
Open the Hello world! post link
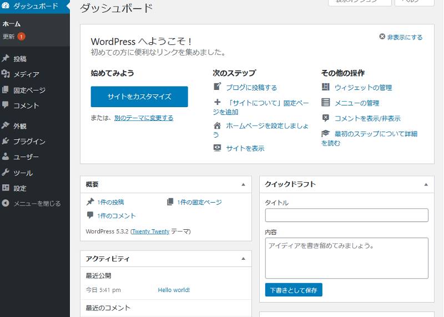pyautogui.click(x=174, y=290)
